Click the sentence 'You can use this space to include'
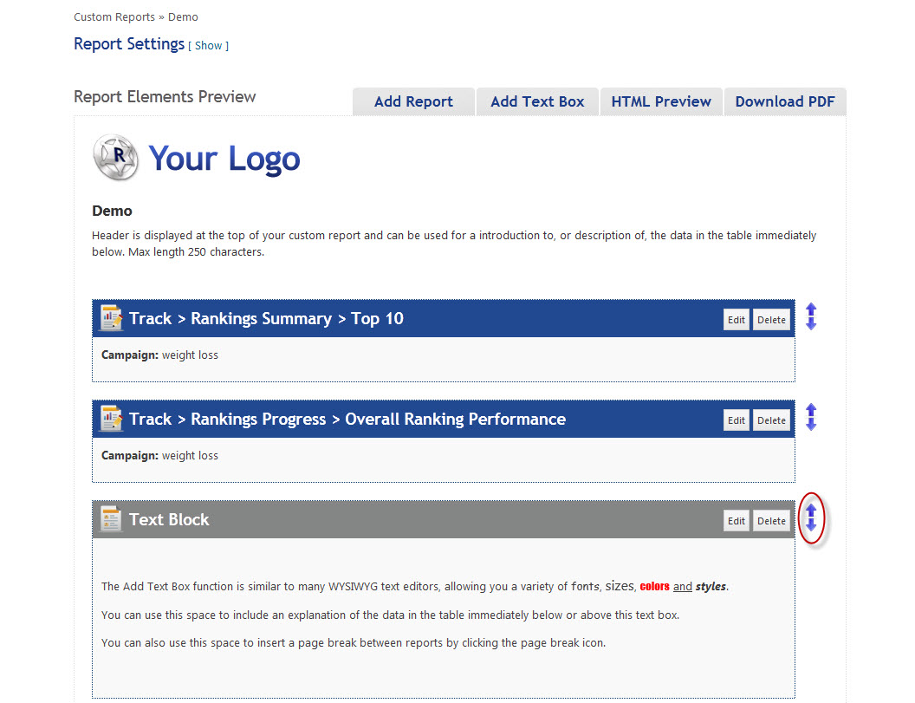Image resolution: width=915 pixels, height=703 pixels. coord(391,615)
